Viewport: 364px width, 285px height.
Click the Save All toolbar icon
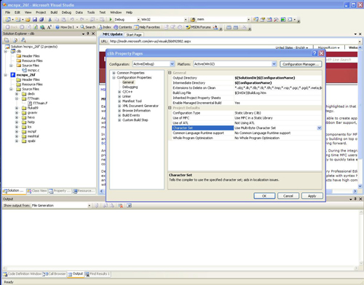[41, 20]
